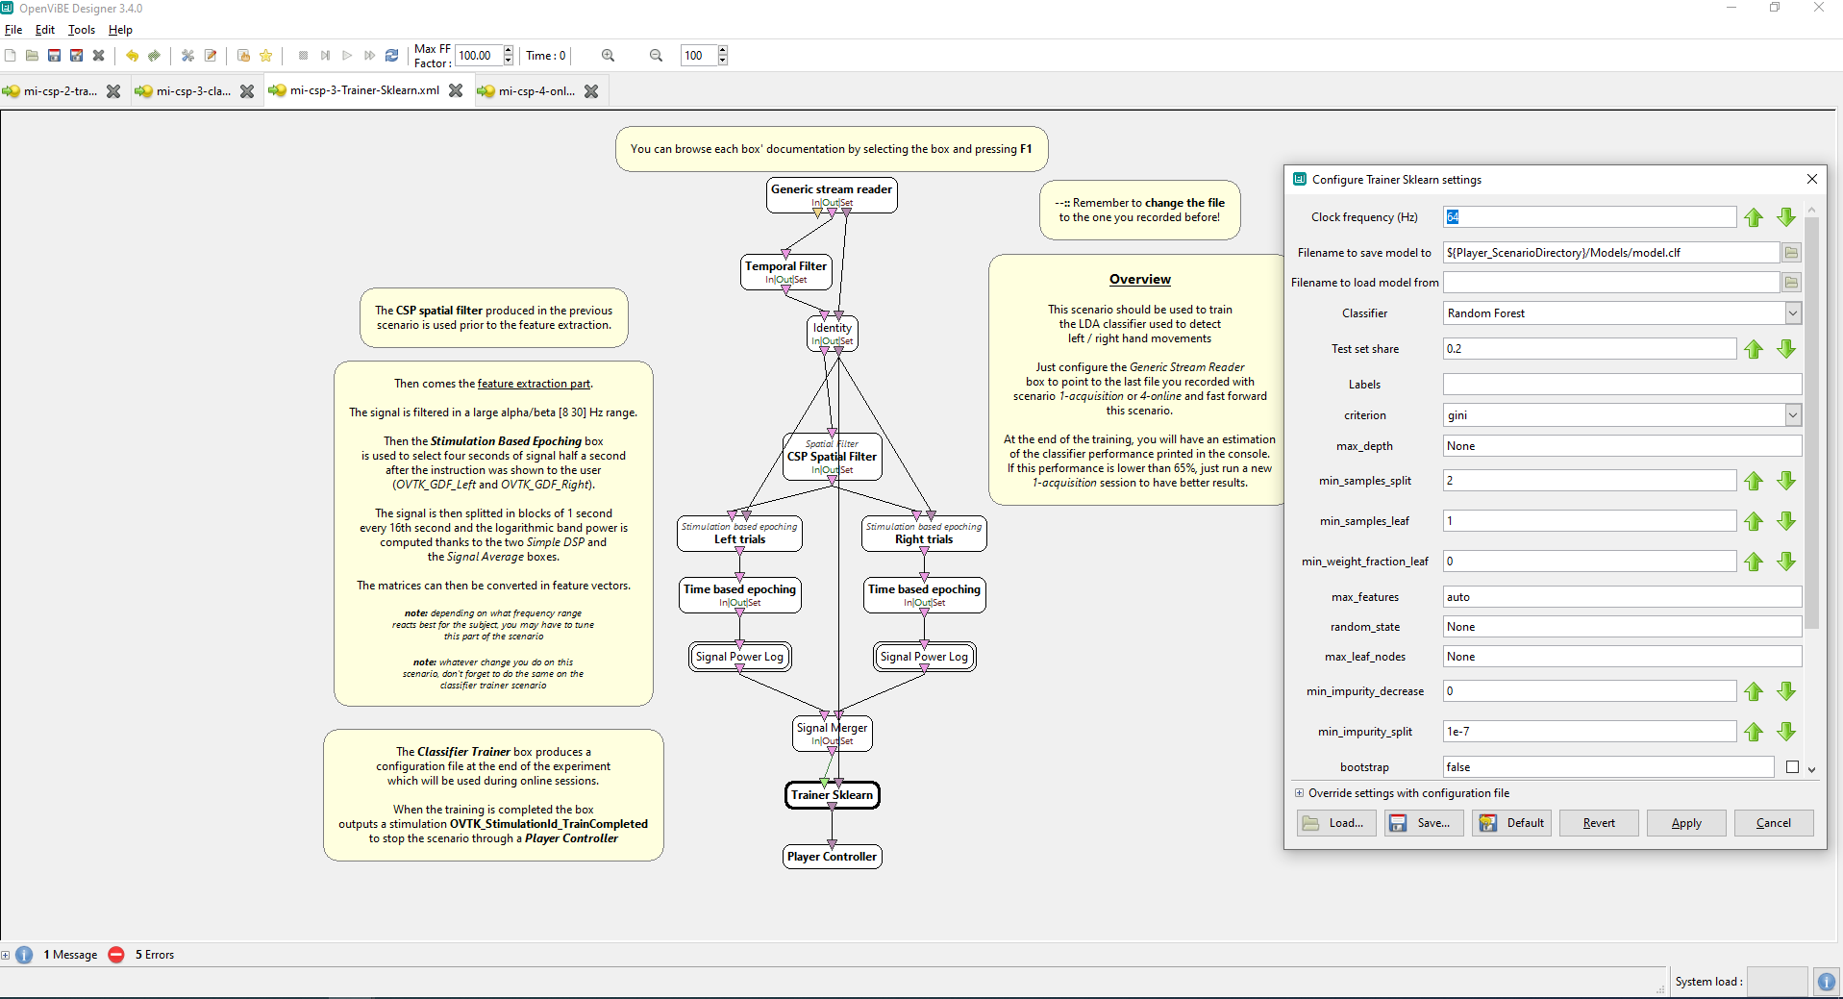Viewport: 1843px width, 999px height.
Task: Increase min_samples_split with the up arrow
Action: [1754, 481]
